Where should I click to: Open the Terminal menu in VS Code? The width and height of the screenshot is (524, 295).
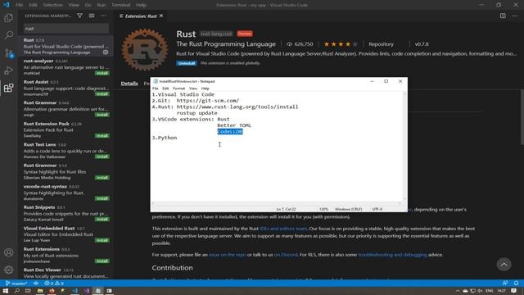click(120, 5)
